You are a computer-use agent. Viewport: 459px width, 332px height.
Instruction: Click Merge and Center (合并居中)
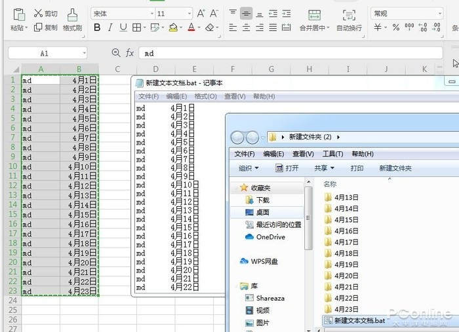(314, 20)
